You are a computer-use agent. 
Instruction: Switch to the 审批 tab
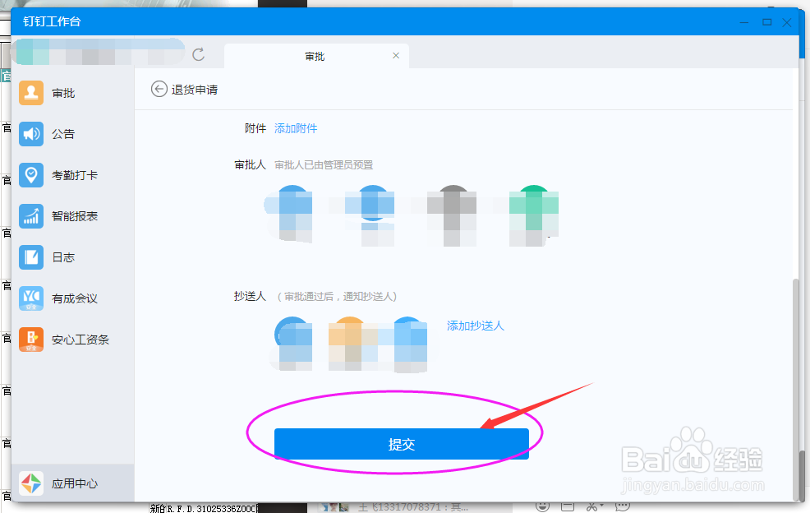click(x=315, y=56)
